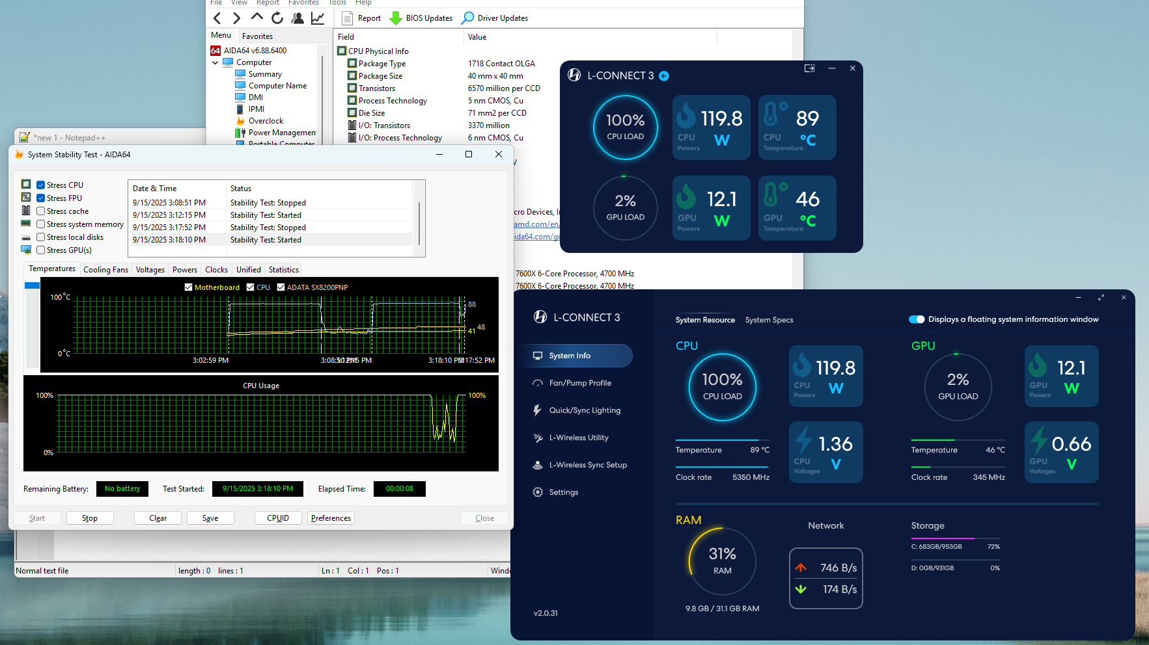Open Quick/Sync Lighting in L-Connect sidebar

[584, 410]
